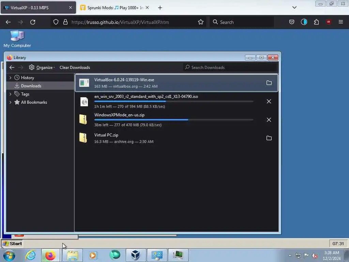The width and height of the screenshot is (349, 262).
Task: Click the browser Search box
Action: 242,22
